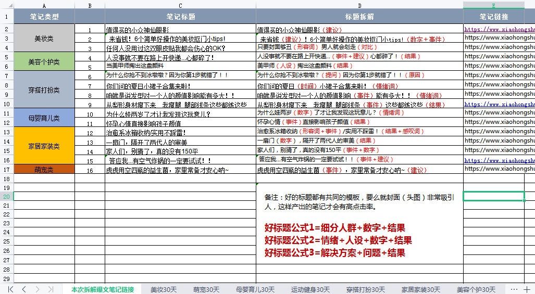Image resolution: width=535 pixels, height=294 pixels.
Task: Click the orange 家居家装类 merged cell
Action: pos(44,146)
